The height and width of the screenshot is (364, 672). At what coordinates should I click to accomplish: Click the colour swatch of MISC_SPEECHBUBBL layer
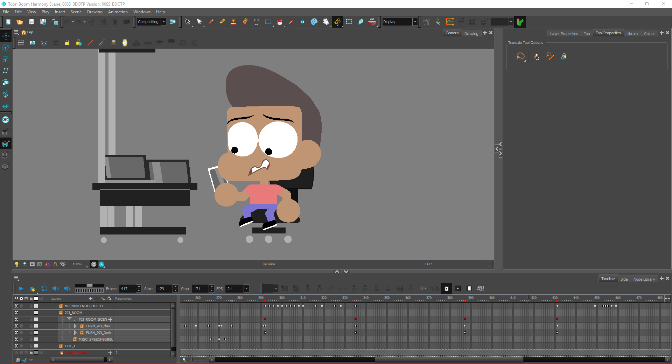(36, 339)
